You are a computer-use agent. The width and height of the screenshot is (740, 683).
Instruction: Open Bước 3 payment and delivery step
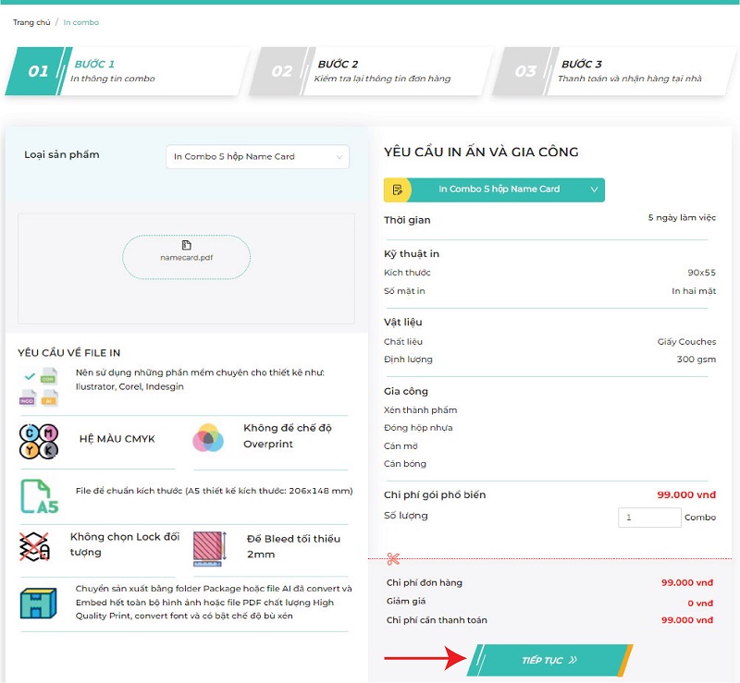tap(615, 71)
